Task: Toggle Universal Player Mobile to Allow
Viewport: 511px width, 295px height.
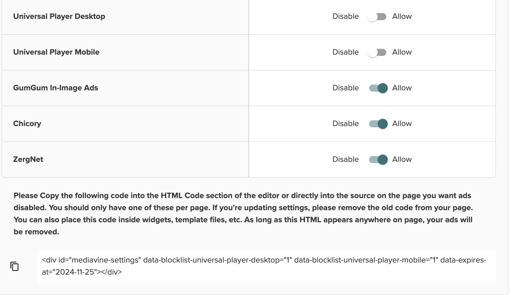Action: pos(377,52)
